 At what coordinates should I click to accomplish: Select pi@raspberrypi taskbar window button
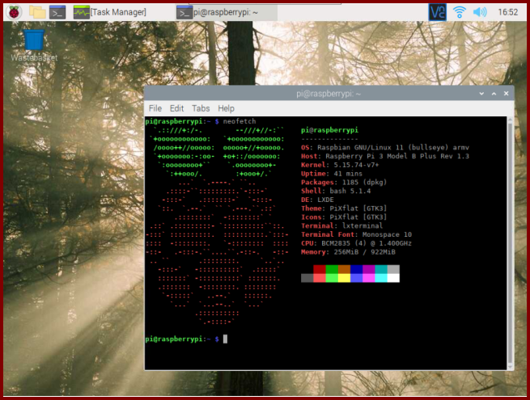[227, 12]
